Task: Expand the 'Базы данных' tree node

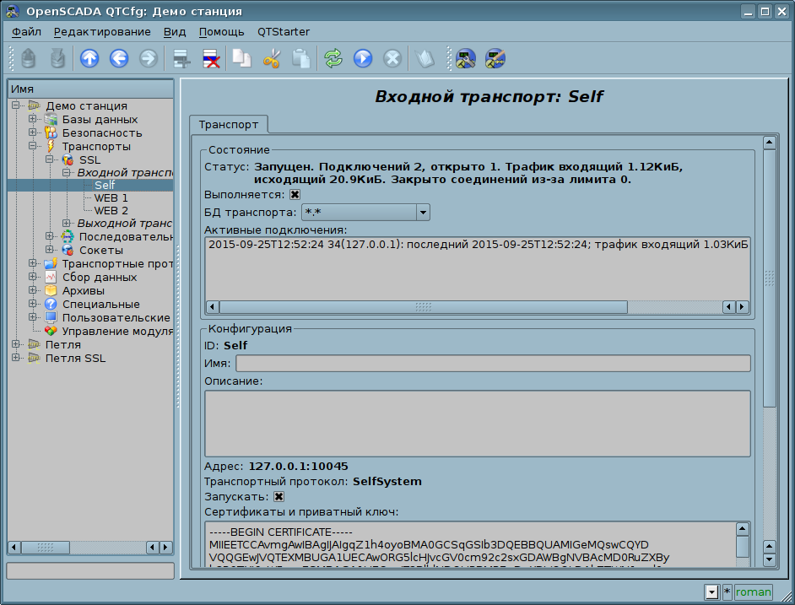Action: point(33,120)
